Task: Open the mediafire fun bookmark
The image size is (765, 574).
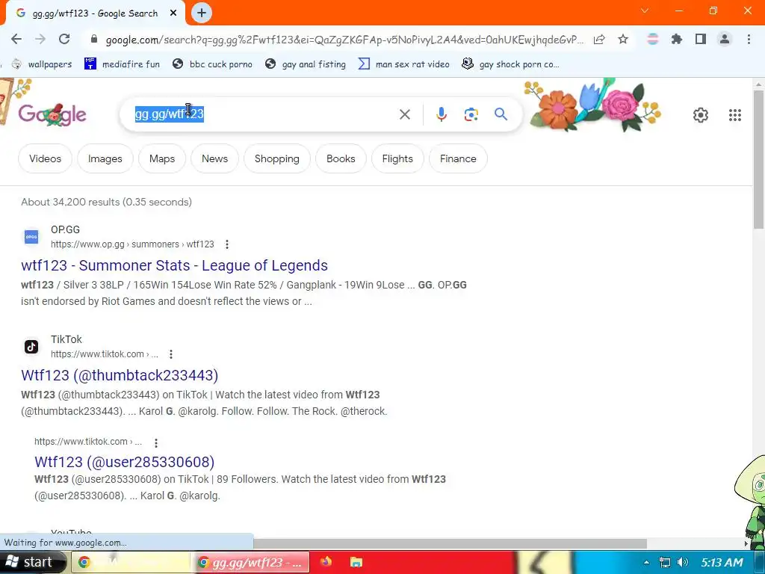Action: click(x=122, y=64)
